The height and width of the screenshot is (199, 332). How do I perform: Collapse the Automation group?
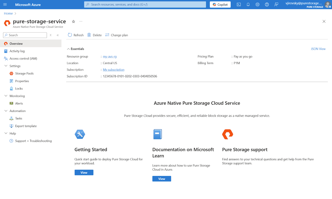pyautogui.click(x=6, y=111)
